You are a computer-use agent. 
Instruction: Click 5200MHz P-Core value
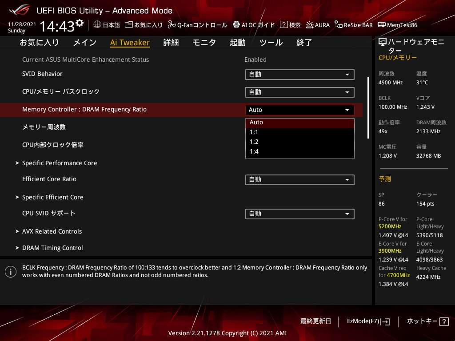pos(390,226)
